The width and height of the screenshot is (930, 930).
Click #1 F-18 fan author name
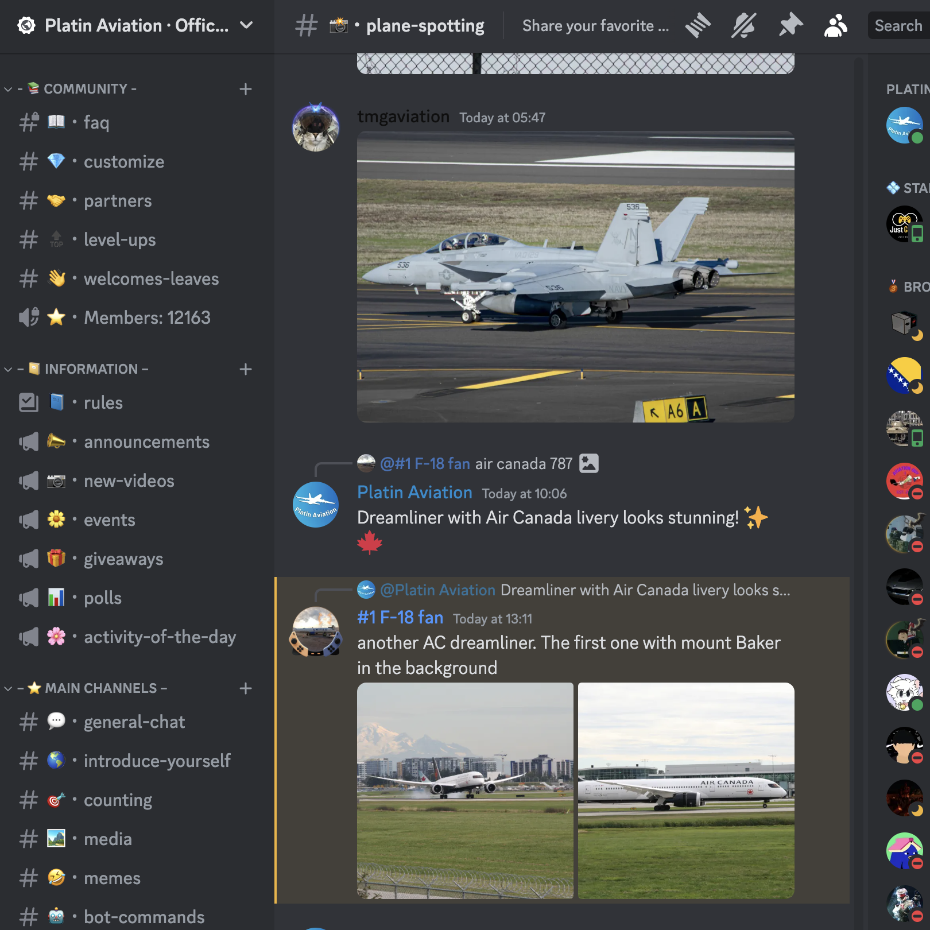click(x=400, y=618)
